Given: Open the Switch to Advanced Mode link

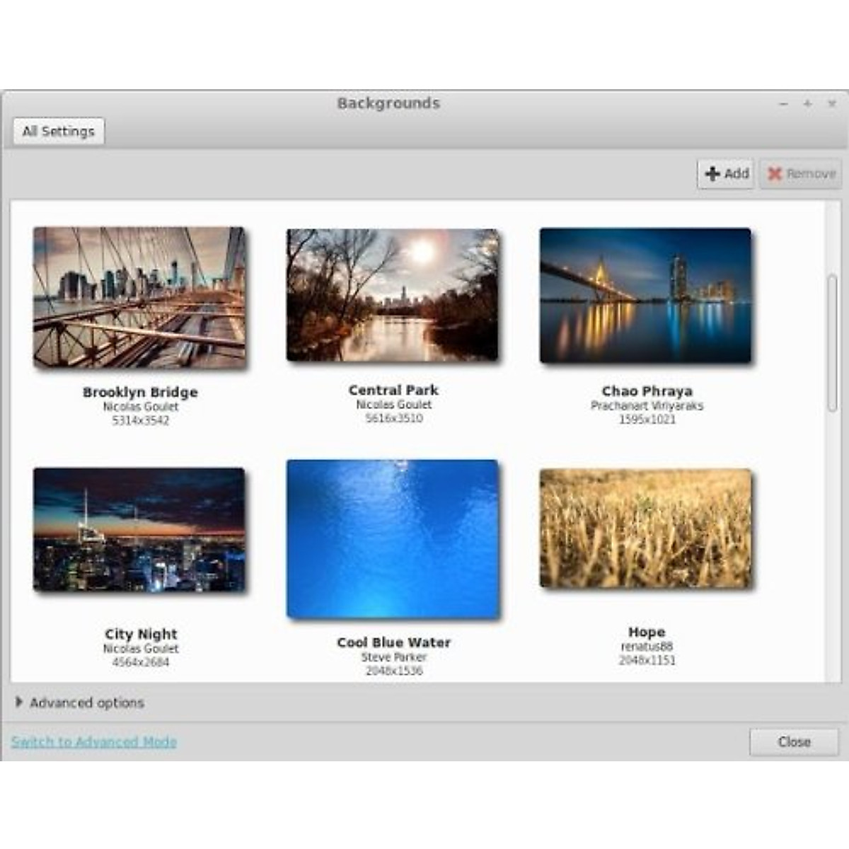Looking at the screenshot, I should coord(94,741).
